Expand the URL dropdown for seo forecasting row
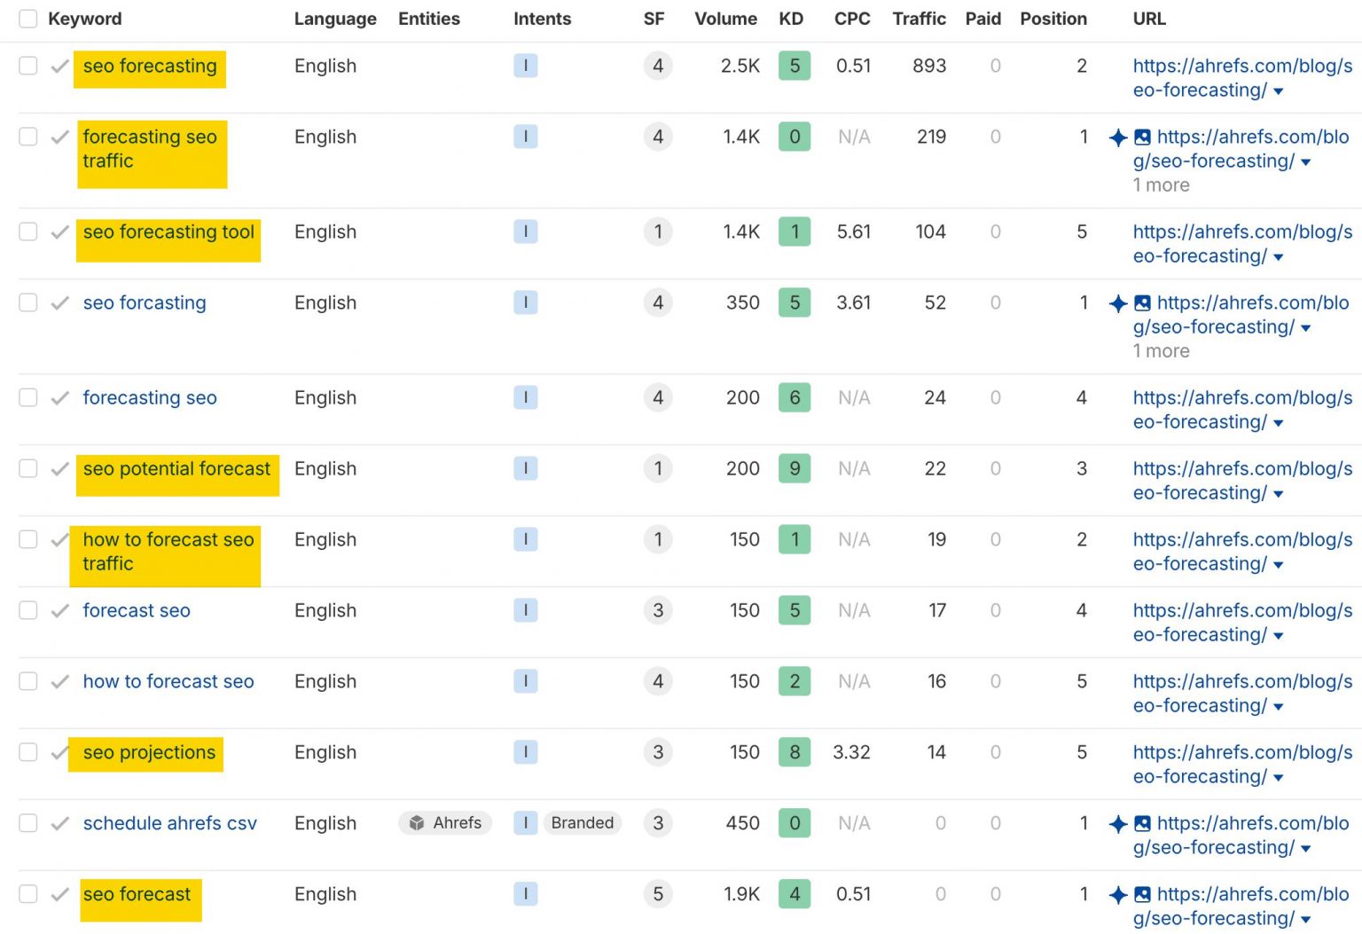 pyautogui.click(x=1277, y=90)
